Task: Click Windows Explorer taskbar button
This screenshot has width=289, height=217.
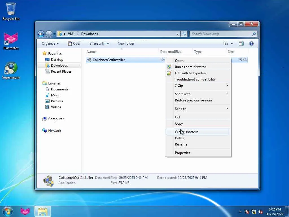Action: pos(43,211)
